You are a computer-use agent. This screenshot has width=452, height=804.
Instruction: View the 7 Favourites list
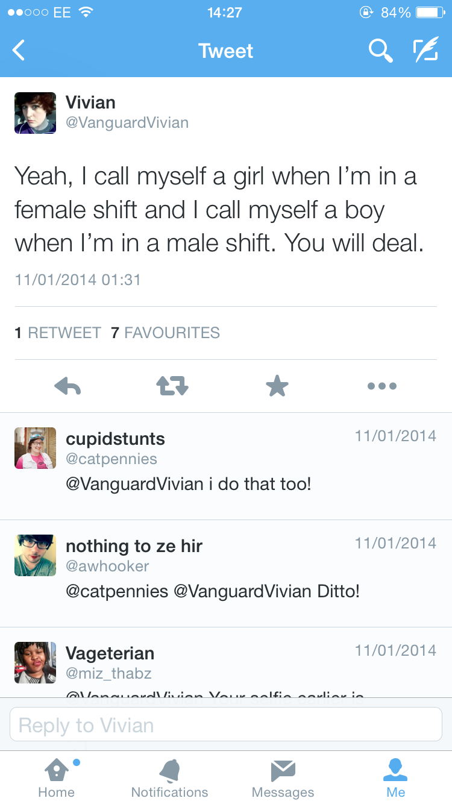(166, 333)
